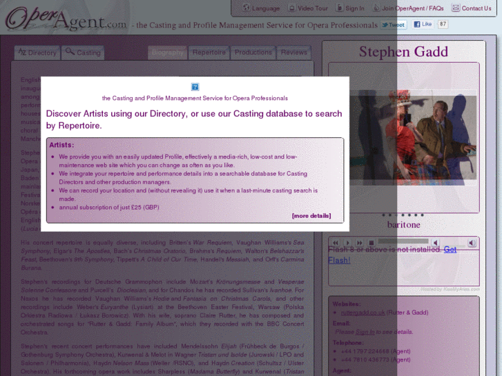Screen dimensions: 502x376
Task: Click the baritone voice type label
Action: (x=404, y=225)
